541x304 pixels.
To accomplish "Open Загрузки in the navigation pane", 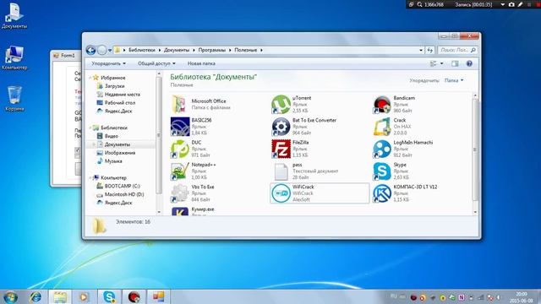I will click(114, 86).
